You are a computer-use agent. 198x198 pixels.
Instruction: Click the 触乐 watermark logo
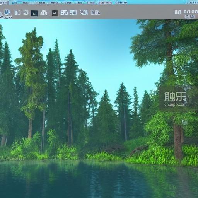click(175, 96)
